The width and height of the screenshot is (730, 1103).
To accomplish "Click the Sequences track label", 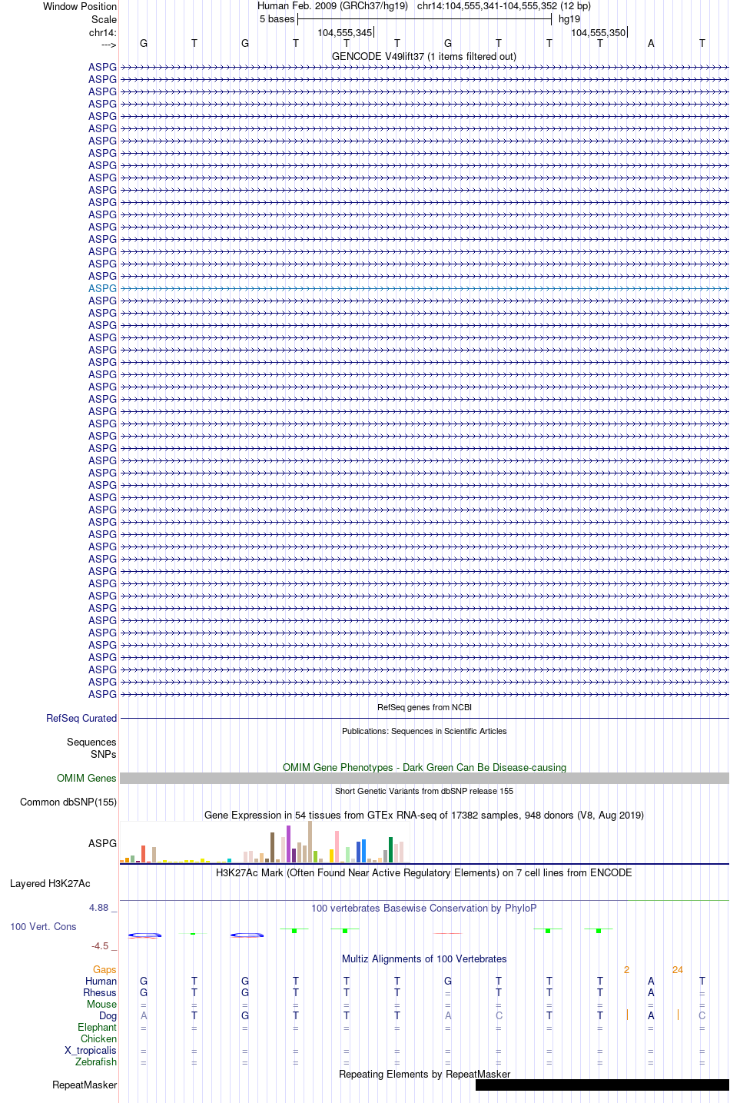I will (x=91, y=742).
